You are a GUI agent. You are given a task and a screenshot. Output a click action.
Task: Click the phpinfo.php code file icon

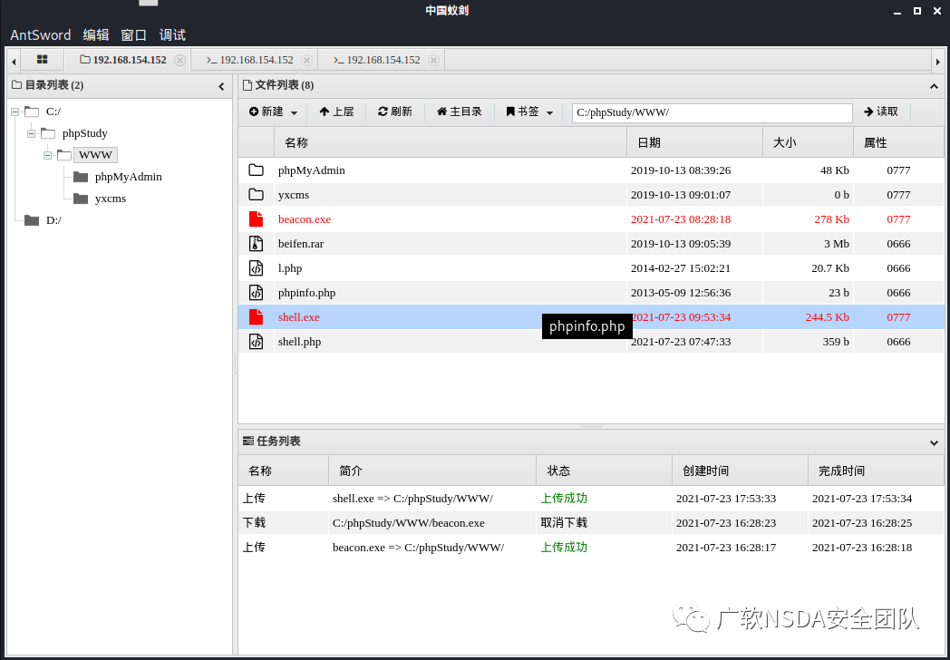[x=257, y=293]
